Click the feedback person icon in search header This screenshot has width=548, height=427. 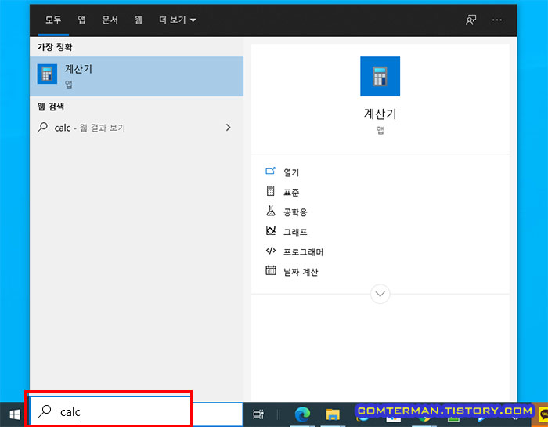click(470, 20)
